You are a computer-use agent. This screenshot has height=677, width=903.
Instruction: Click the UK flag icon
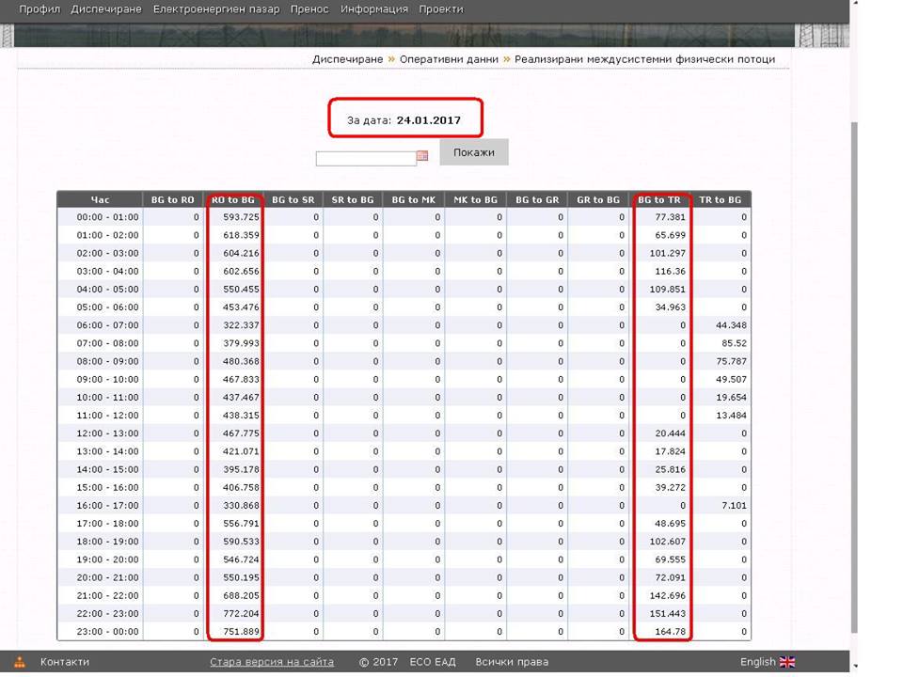(787, 662)
